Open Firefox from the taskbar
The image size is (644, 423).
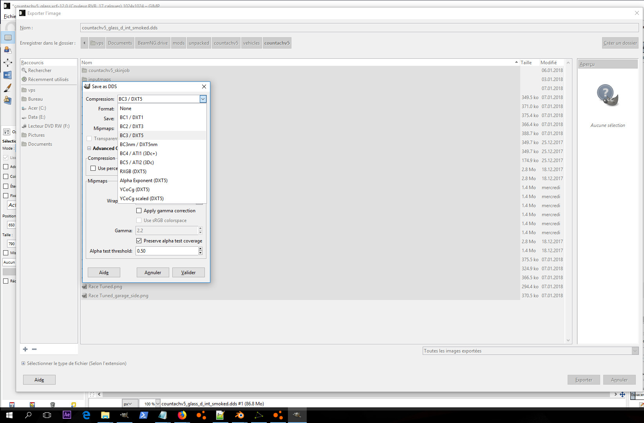(182, 415)
